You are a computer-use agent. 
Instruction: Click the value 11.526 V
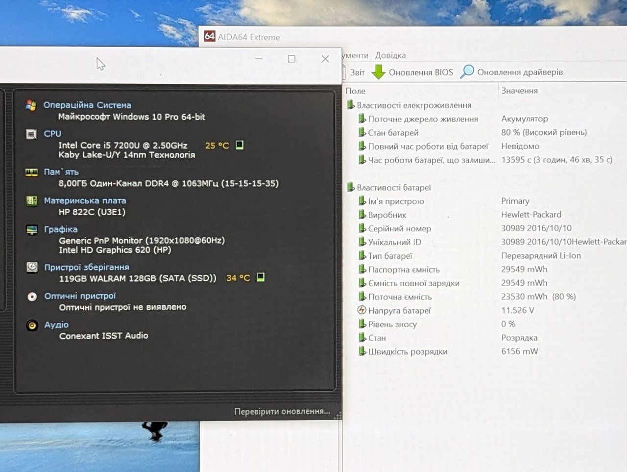pyautogui.click(x=517, y=310)
